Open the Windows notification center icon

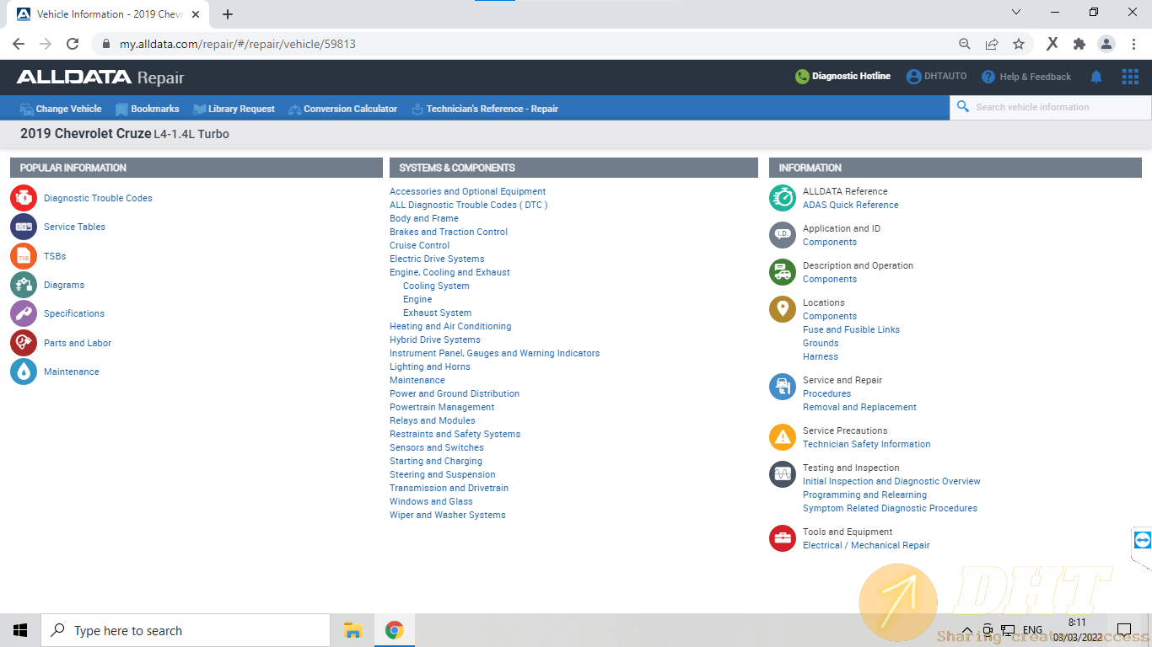coord(1123,630)
